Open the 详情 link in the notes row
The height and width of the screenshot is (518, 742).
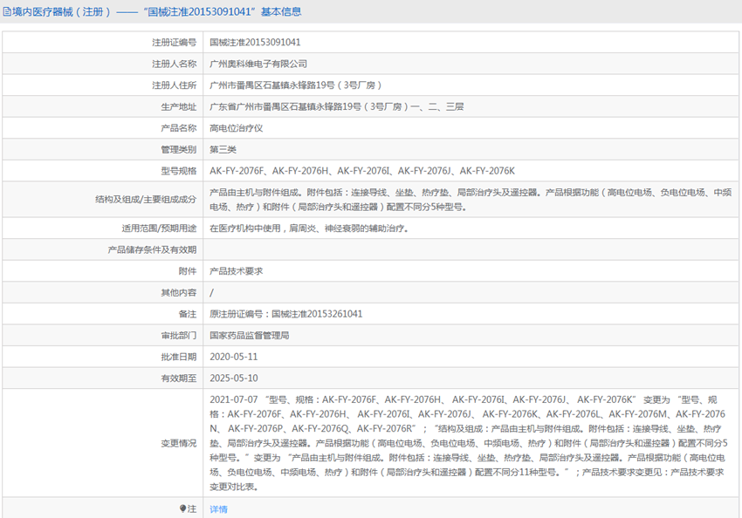tap(218, 509)
